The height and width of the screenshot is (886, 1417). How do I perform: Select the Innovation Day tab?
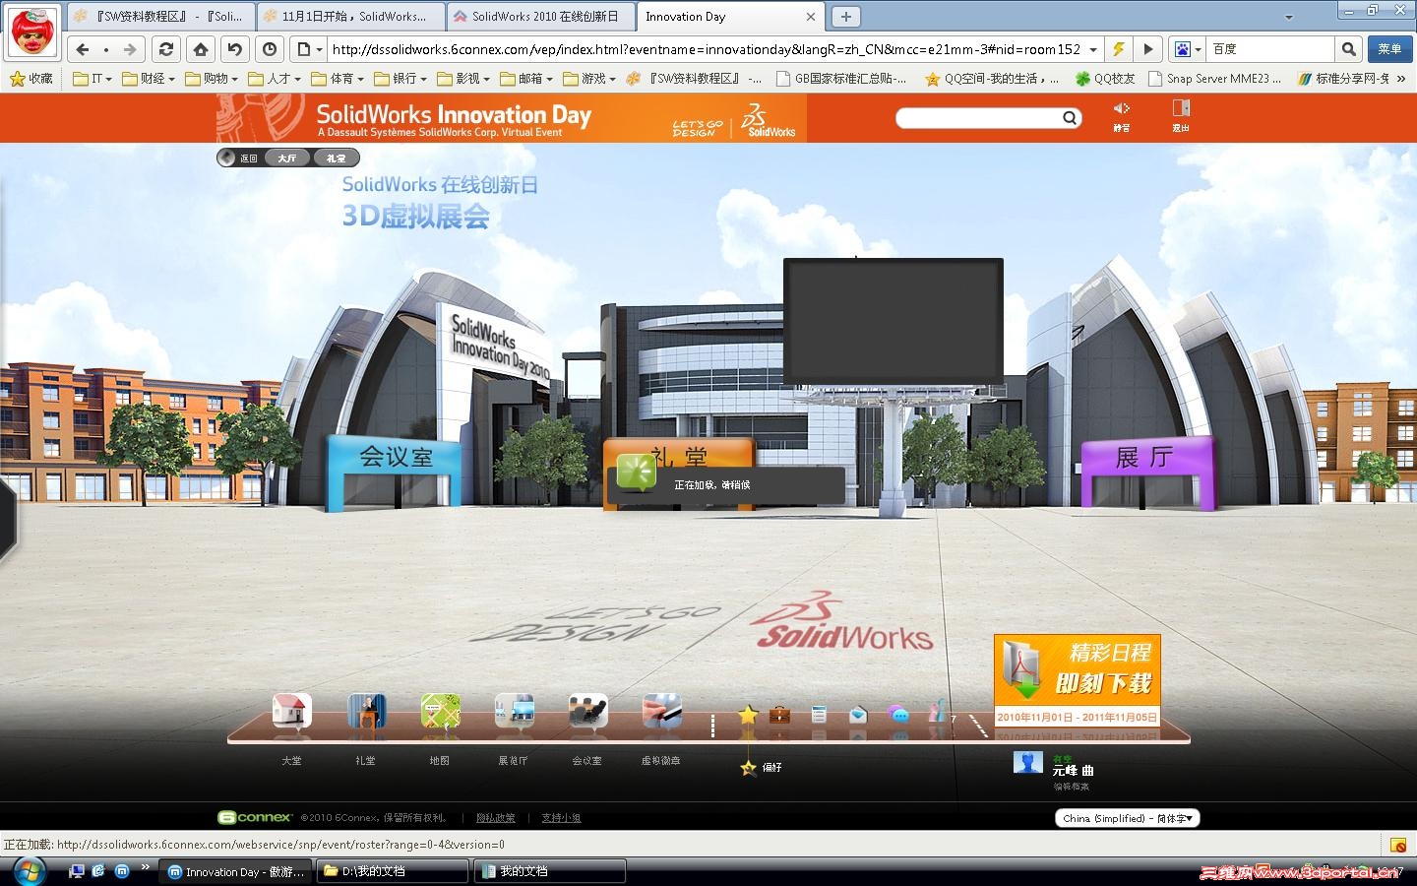pos(731,17)
